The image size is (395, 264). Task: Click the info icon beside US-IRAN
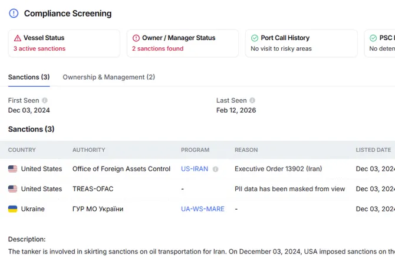pos(215,169)
